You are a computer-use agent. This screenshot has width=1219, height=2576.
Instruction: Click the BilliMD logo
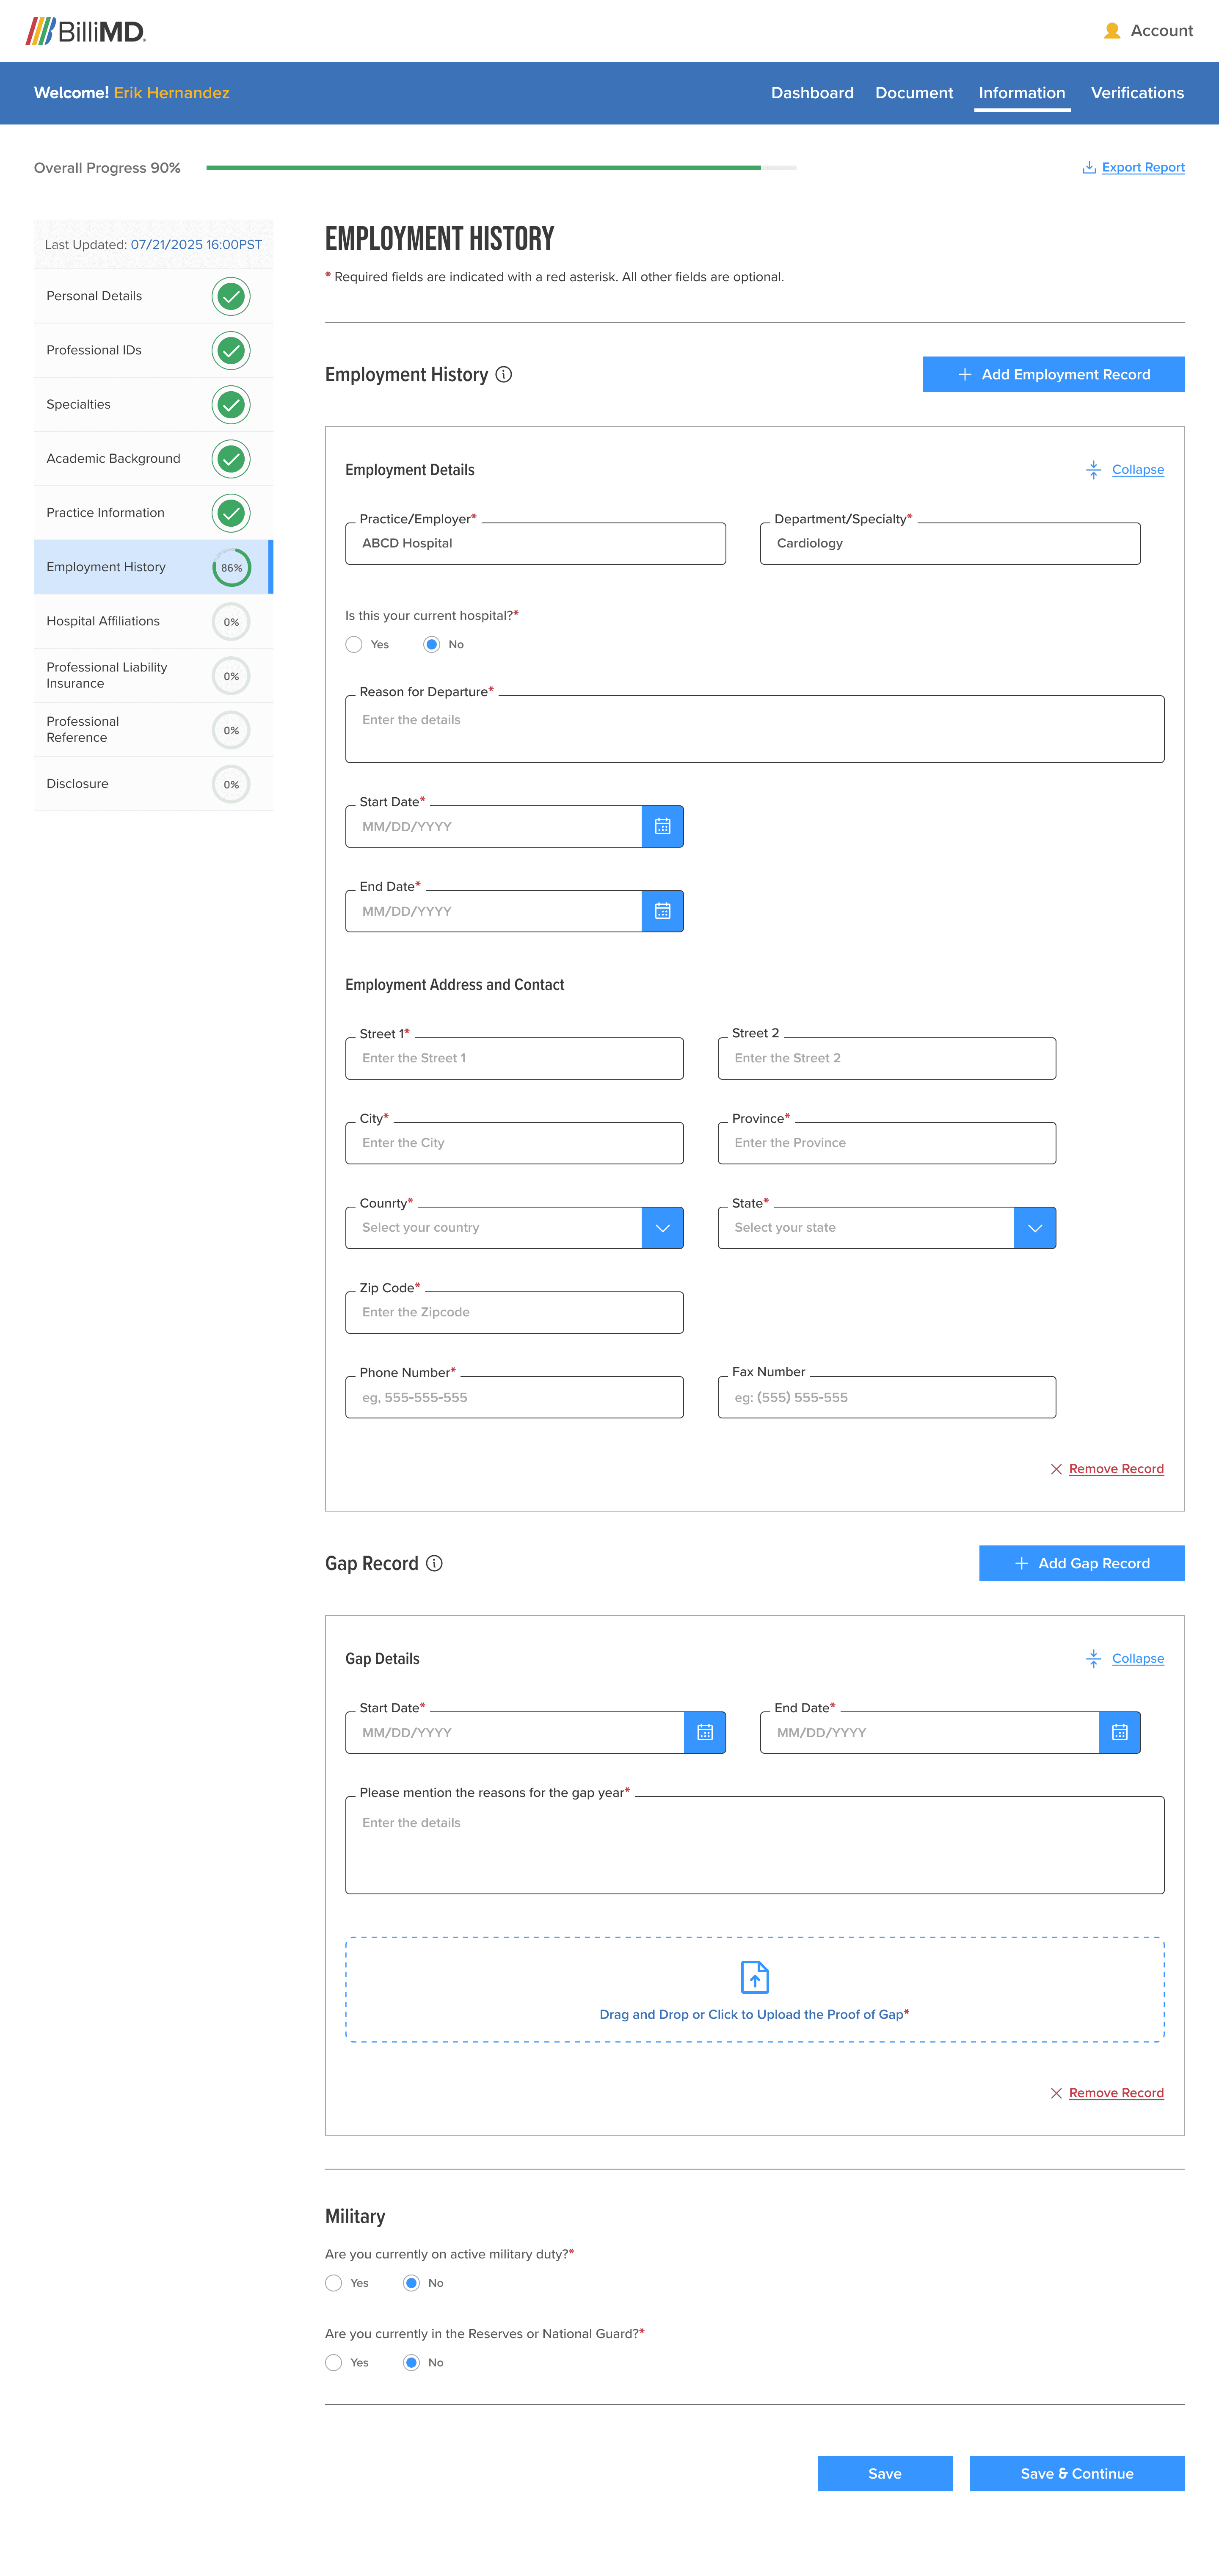tap(86, 31)
